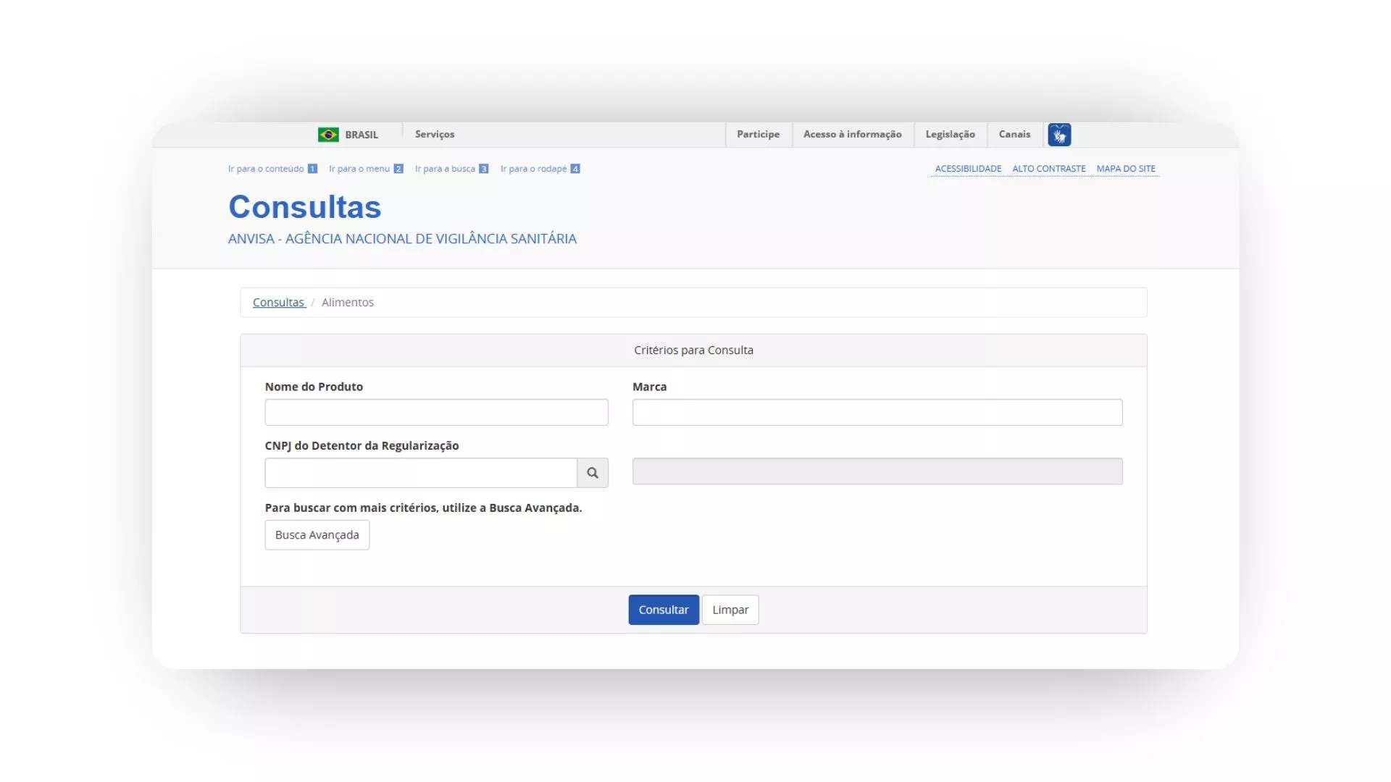Open the BRASIL portal link

(x=362, y=135)
